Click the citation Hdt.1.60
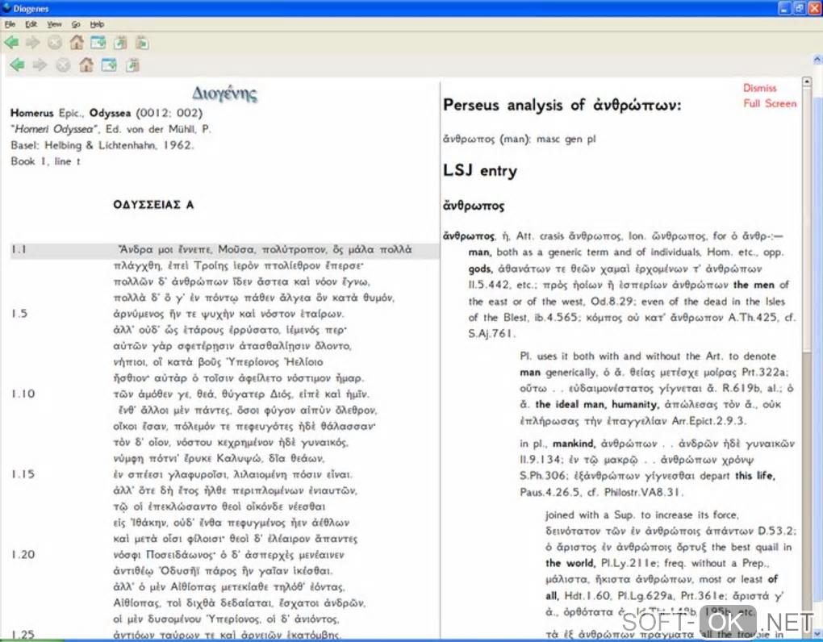Viewport: 823px width, 642px height. click(587, 596)
